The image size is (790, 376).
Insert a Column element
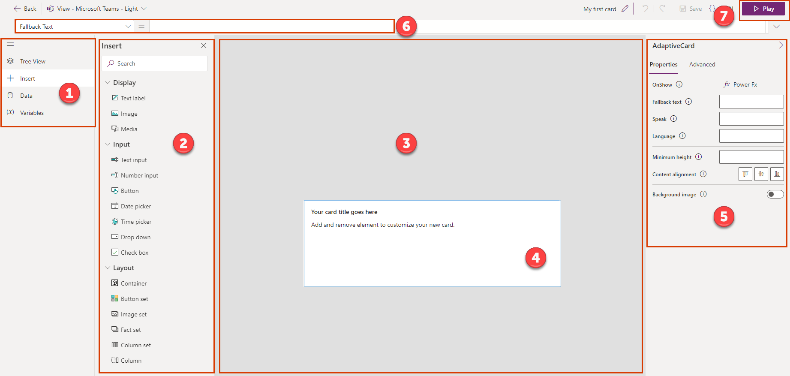(126, 361)
